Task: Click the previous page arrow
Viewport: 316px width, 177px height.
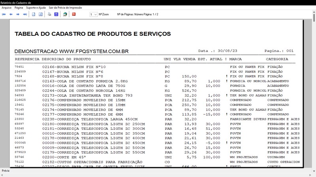Action: [11, 14]
